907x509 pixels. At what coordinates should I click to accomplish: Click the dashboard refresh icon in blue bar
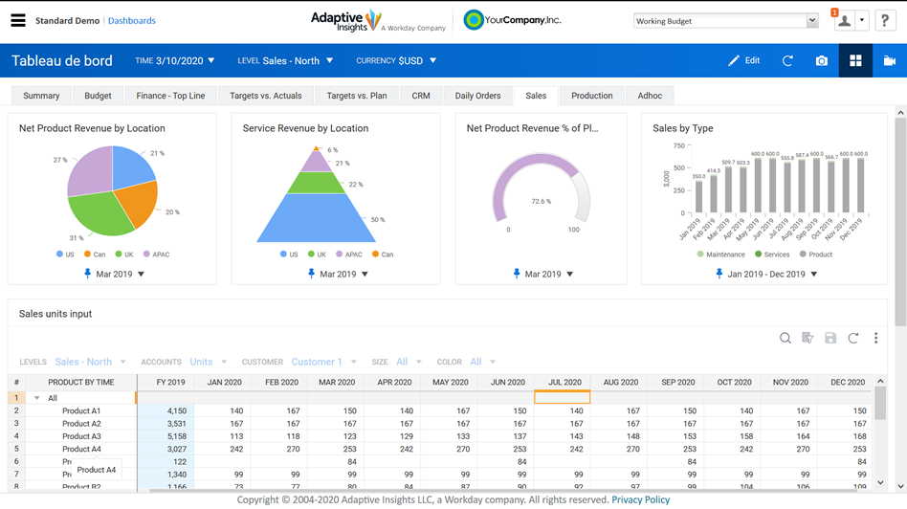tap(787, 60)
